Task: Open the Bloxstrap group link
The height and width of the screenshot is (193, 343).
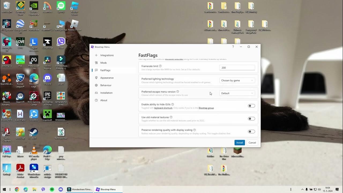Action: coord(206,108)
